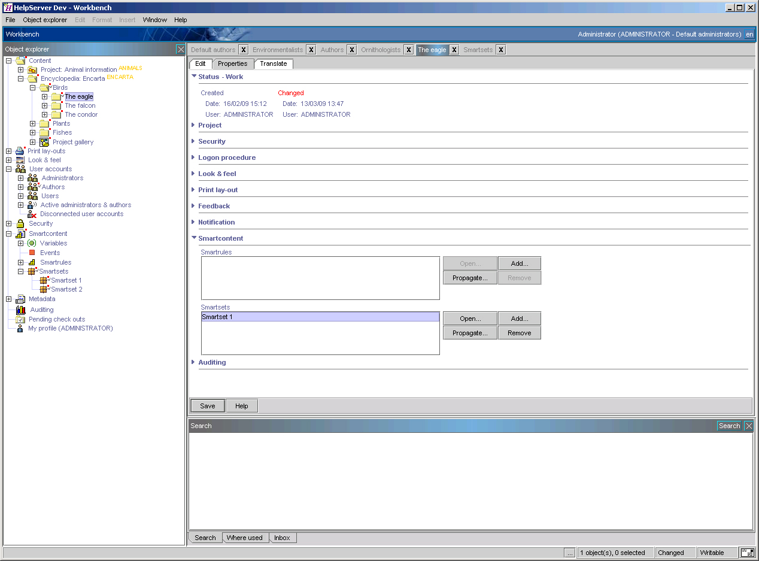Open My profile (ADMINISTRATOR)
The height and width of the screenshot is (561, 759).
(x=20, y=328)
